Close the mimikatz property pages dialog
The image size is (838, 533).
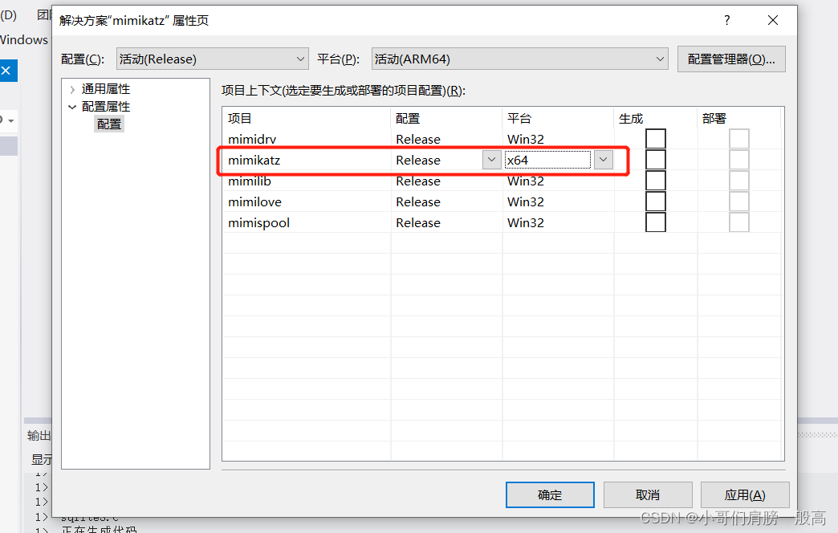773,20
